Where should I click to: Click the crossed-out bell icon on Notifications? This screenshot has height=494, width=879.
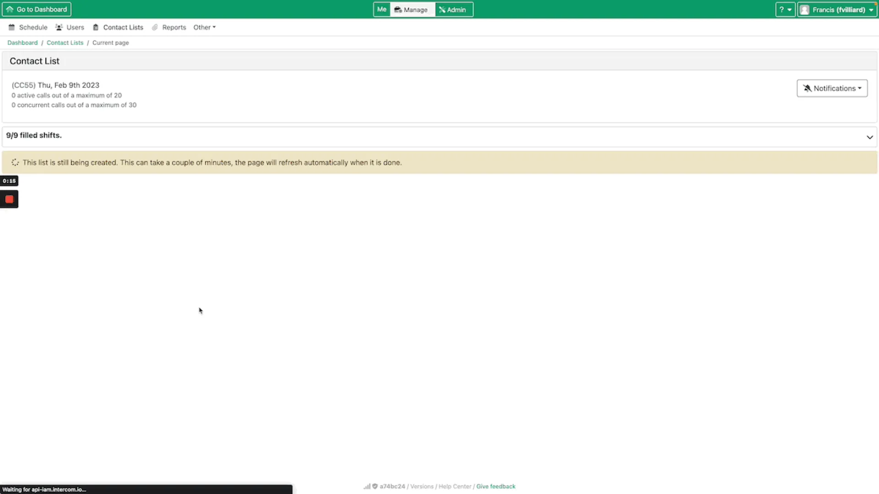(x=808, y=88)
